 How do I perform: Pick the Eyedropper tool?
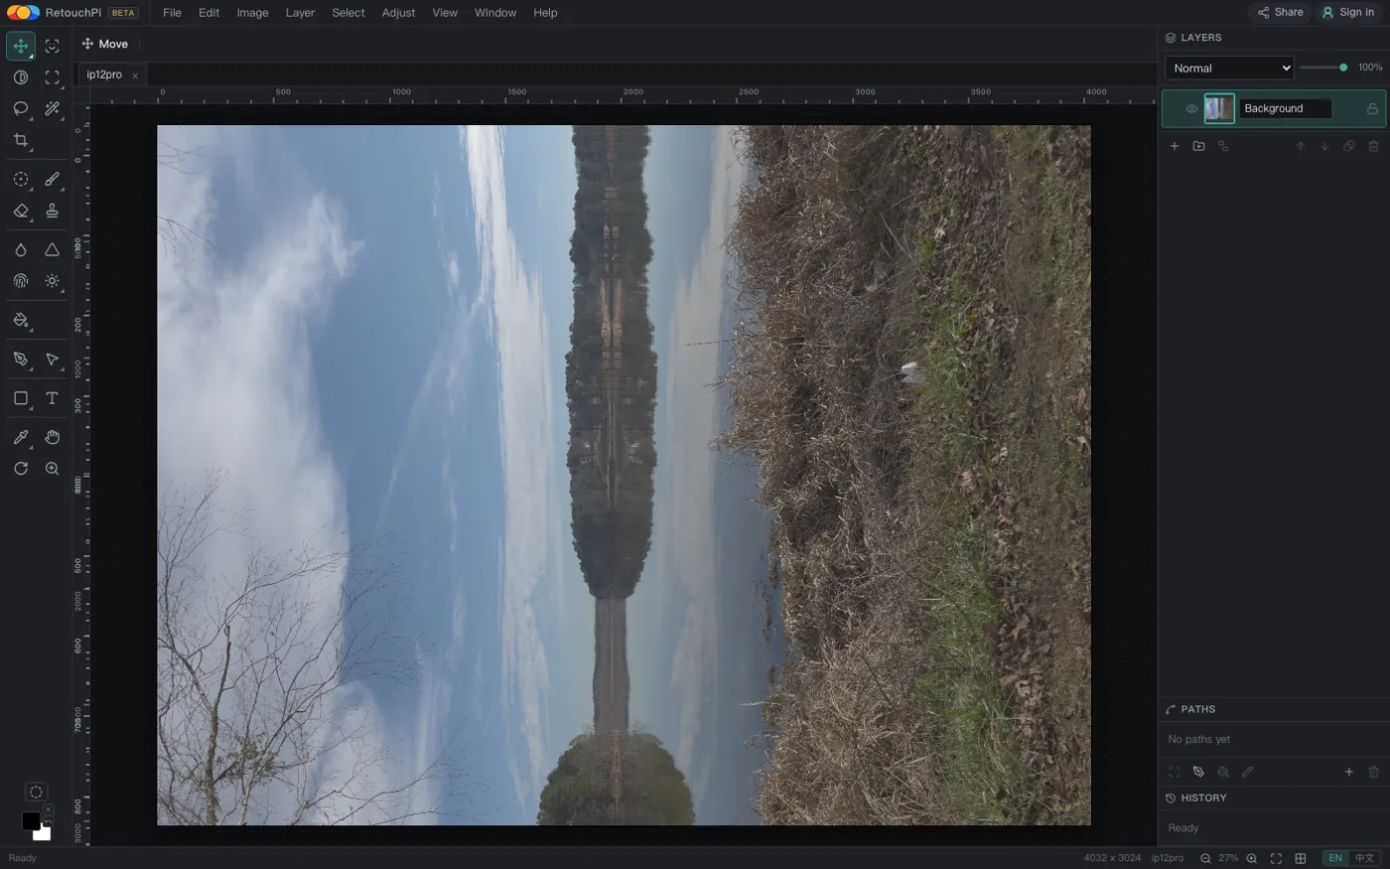point(21,437)
